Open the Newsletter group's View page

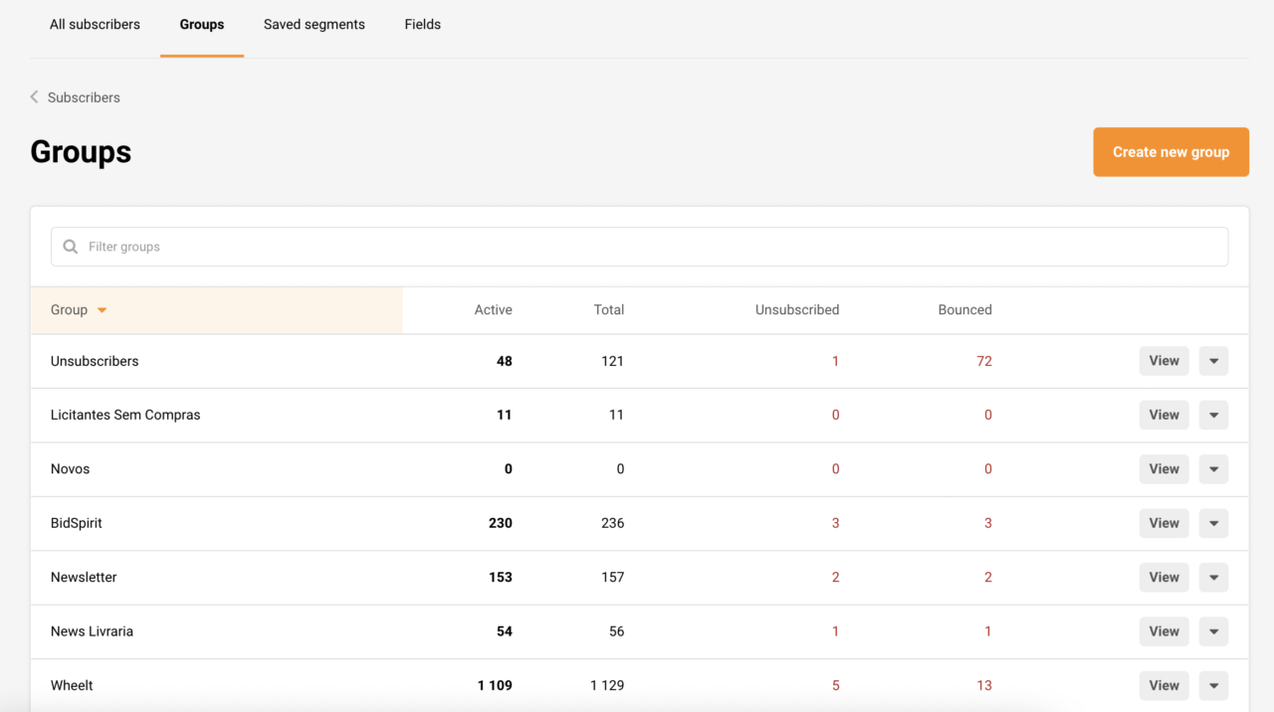point(1164,577)
